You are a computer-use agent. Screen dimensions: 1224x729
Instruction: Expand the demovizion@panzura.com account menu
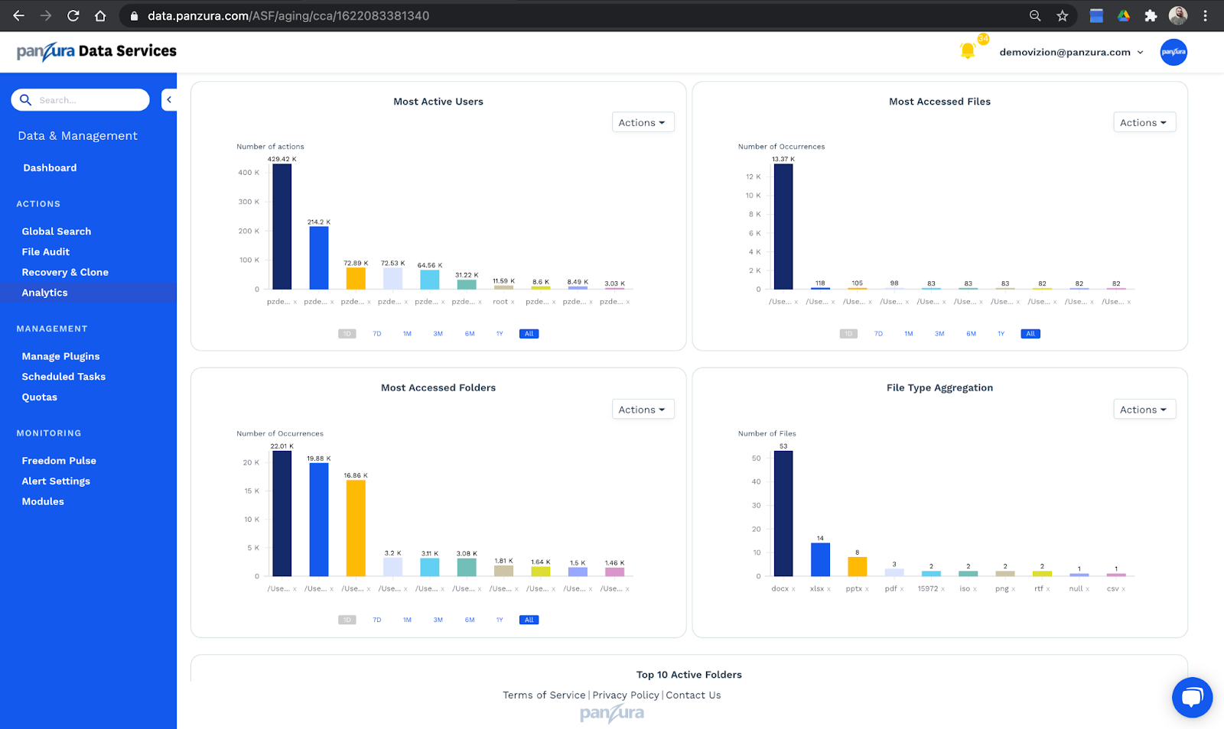pyautogui.click(x=1071, y=52)
